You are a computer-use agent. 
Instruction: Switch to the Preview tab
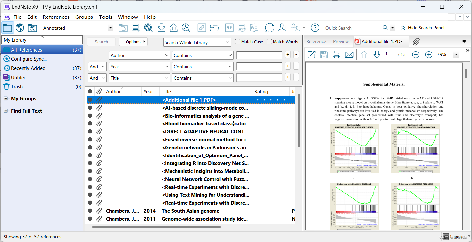click(341, 41)
